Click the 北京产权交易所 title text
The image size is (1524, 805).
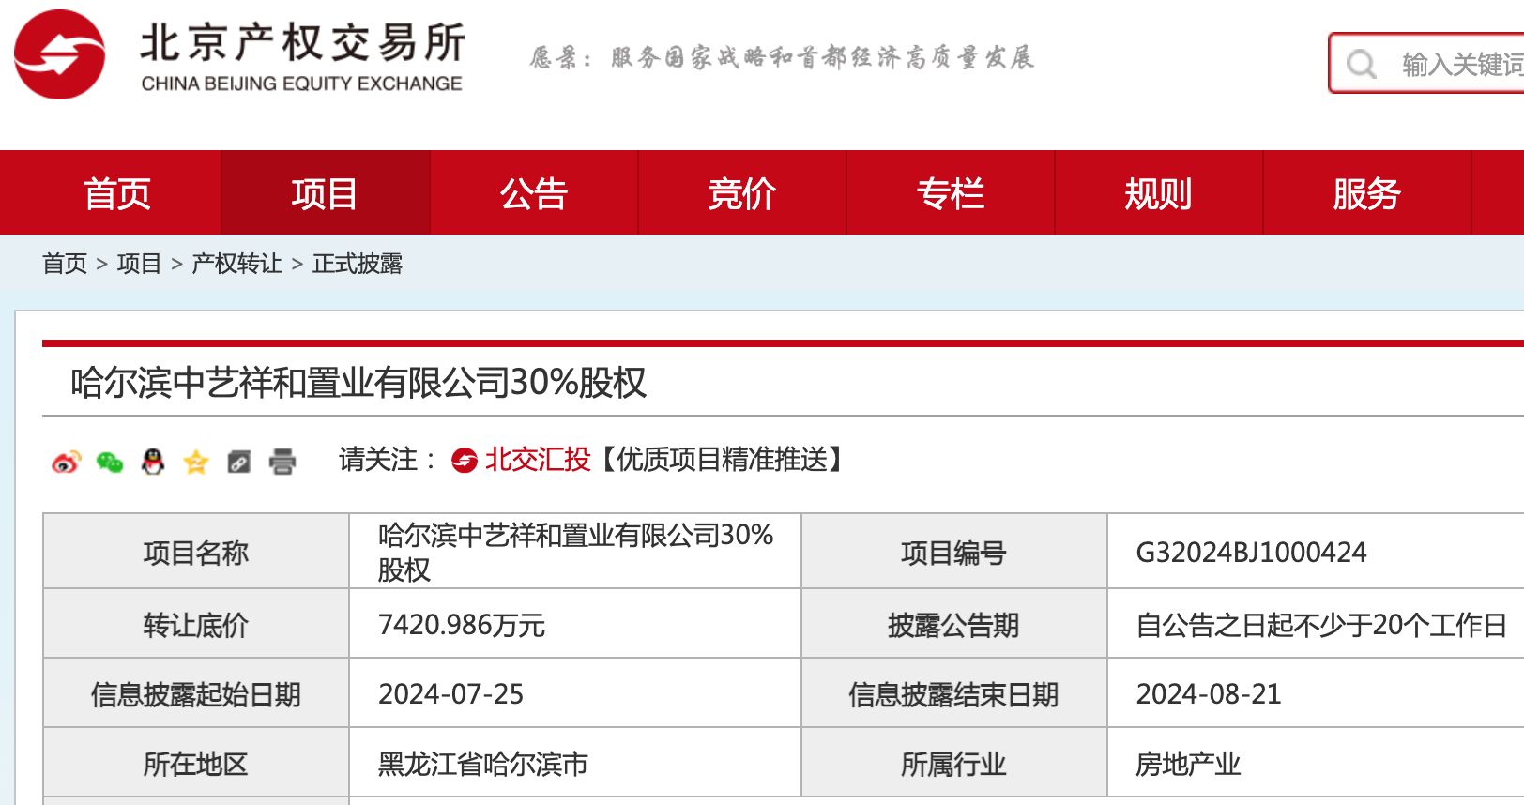point(302,43)
